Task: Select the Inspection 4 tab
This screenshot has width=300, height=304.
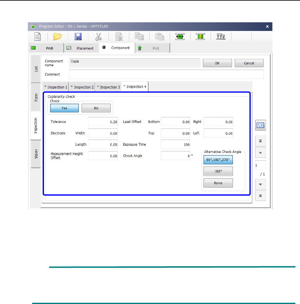Action: (x=135, y=86)
